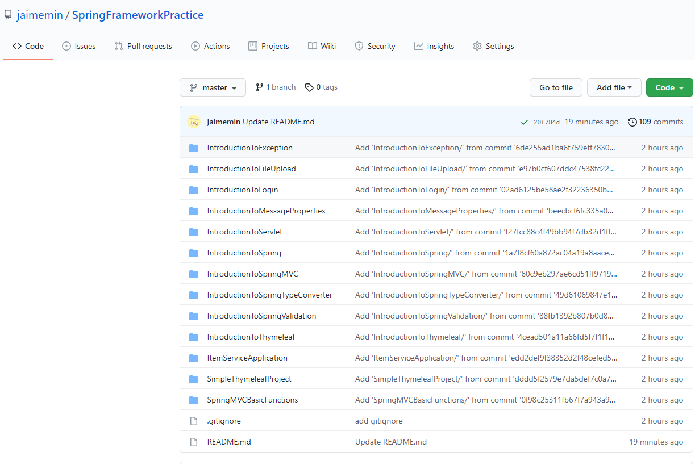Open the IntroductionToSpringMVC folder

click(253, 274)
